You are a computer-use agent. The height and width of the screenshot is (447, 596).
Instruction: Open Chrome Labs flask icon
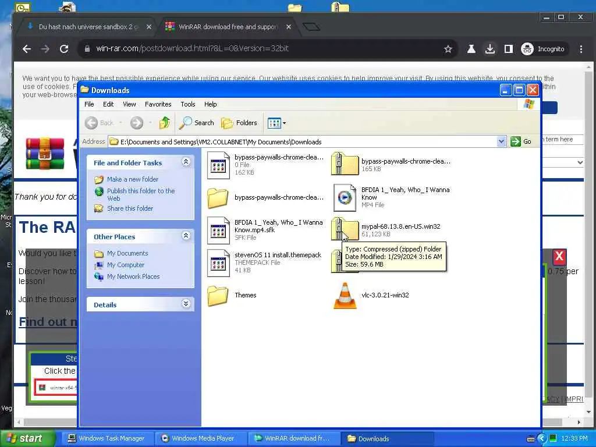pos(471,49)
